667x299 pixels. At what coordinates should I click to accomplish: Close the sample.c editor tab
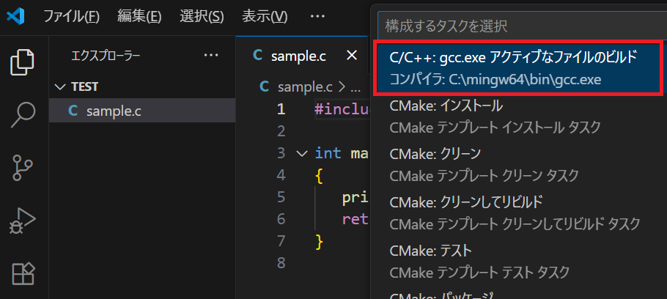351,55
